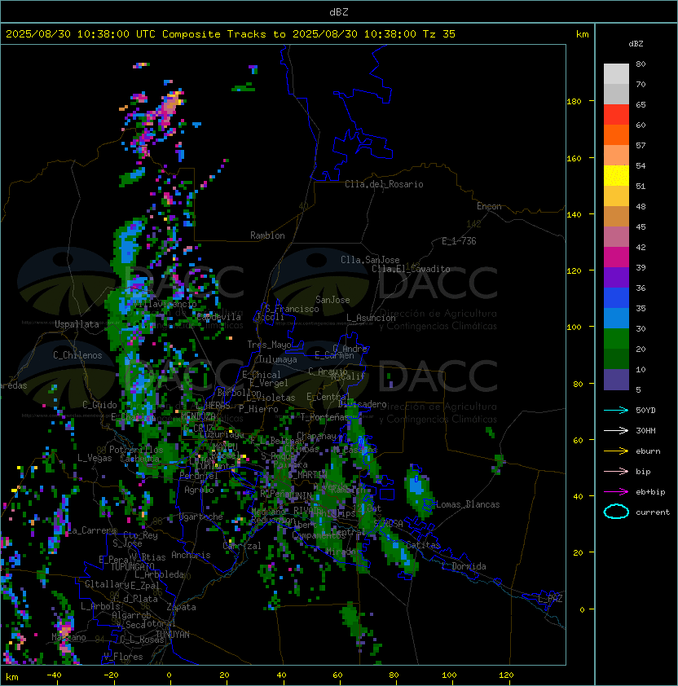Click the Encon place label

pyautogui.click(x=489, y=206)
